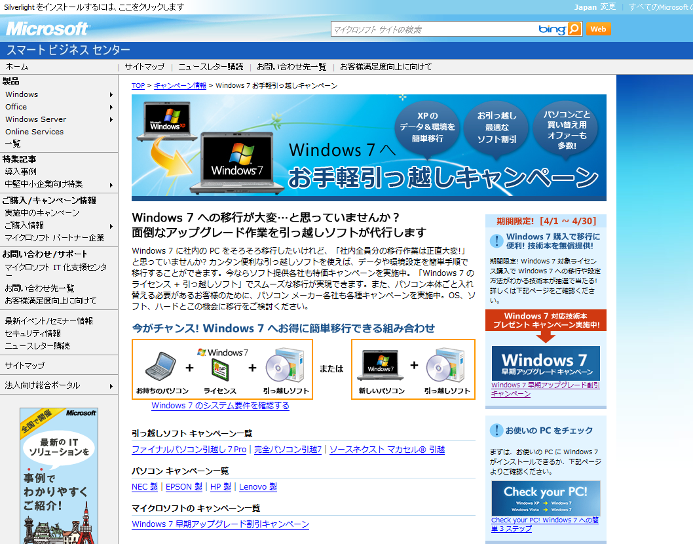Click the Windows 7 対応技術本 プレゼント キャンペーン実施中 banner
This screenshot has width=693, height=544.
point(546,321)
